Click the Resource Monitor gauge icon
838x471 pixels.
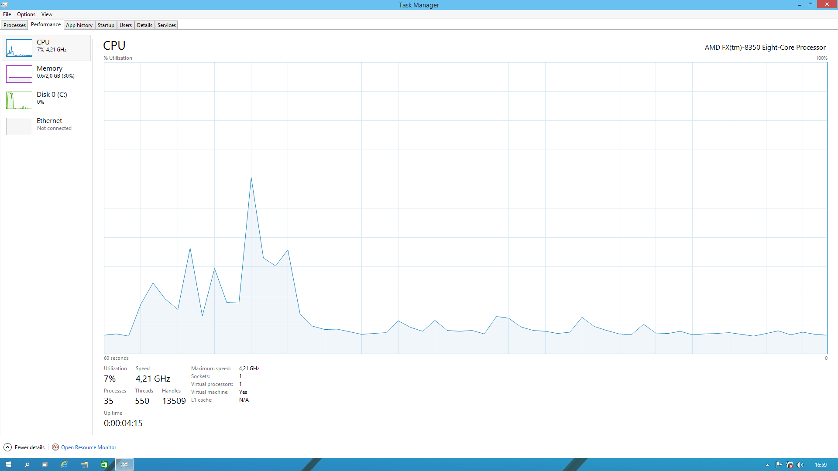pyautogui.click(x=55, y=447)
